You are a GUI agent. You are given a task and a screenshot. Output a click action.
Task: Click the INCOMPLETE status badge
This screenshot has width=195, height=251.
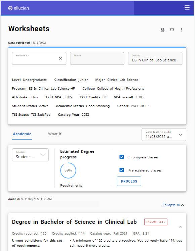click(x=156, y=222)
